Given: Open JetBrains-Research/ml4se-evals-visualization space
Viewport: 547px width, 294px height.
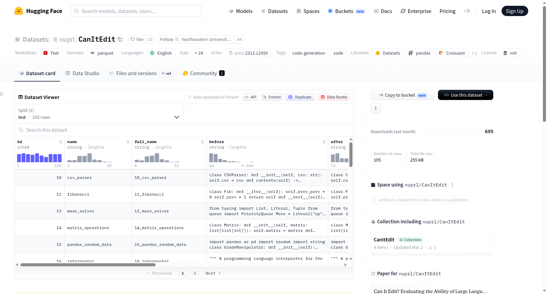Looking at the screenshot, I should point(421,200).
